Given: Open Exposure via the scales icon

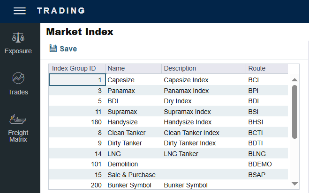Looking at the screenshot, I should coord(18,37).
